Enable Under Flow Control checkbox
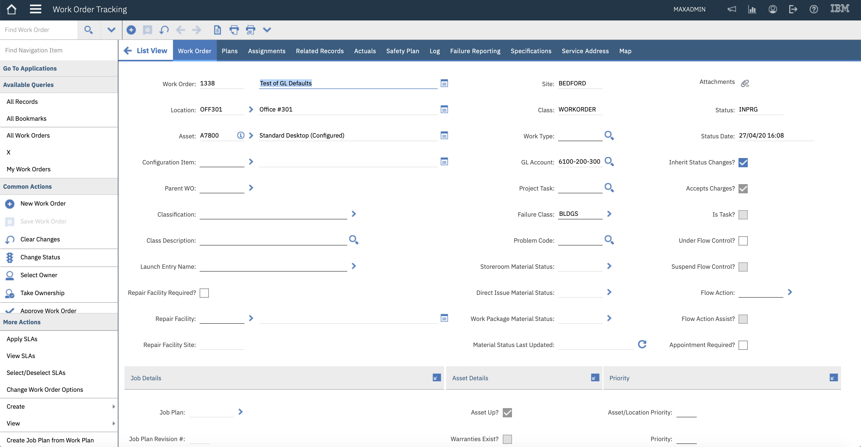Image resolution: width=861 pixels, height=447 pixels. (743, 241)
